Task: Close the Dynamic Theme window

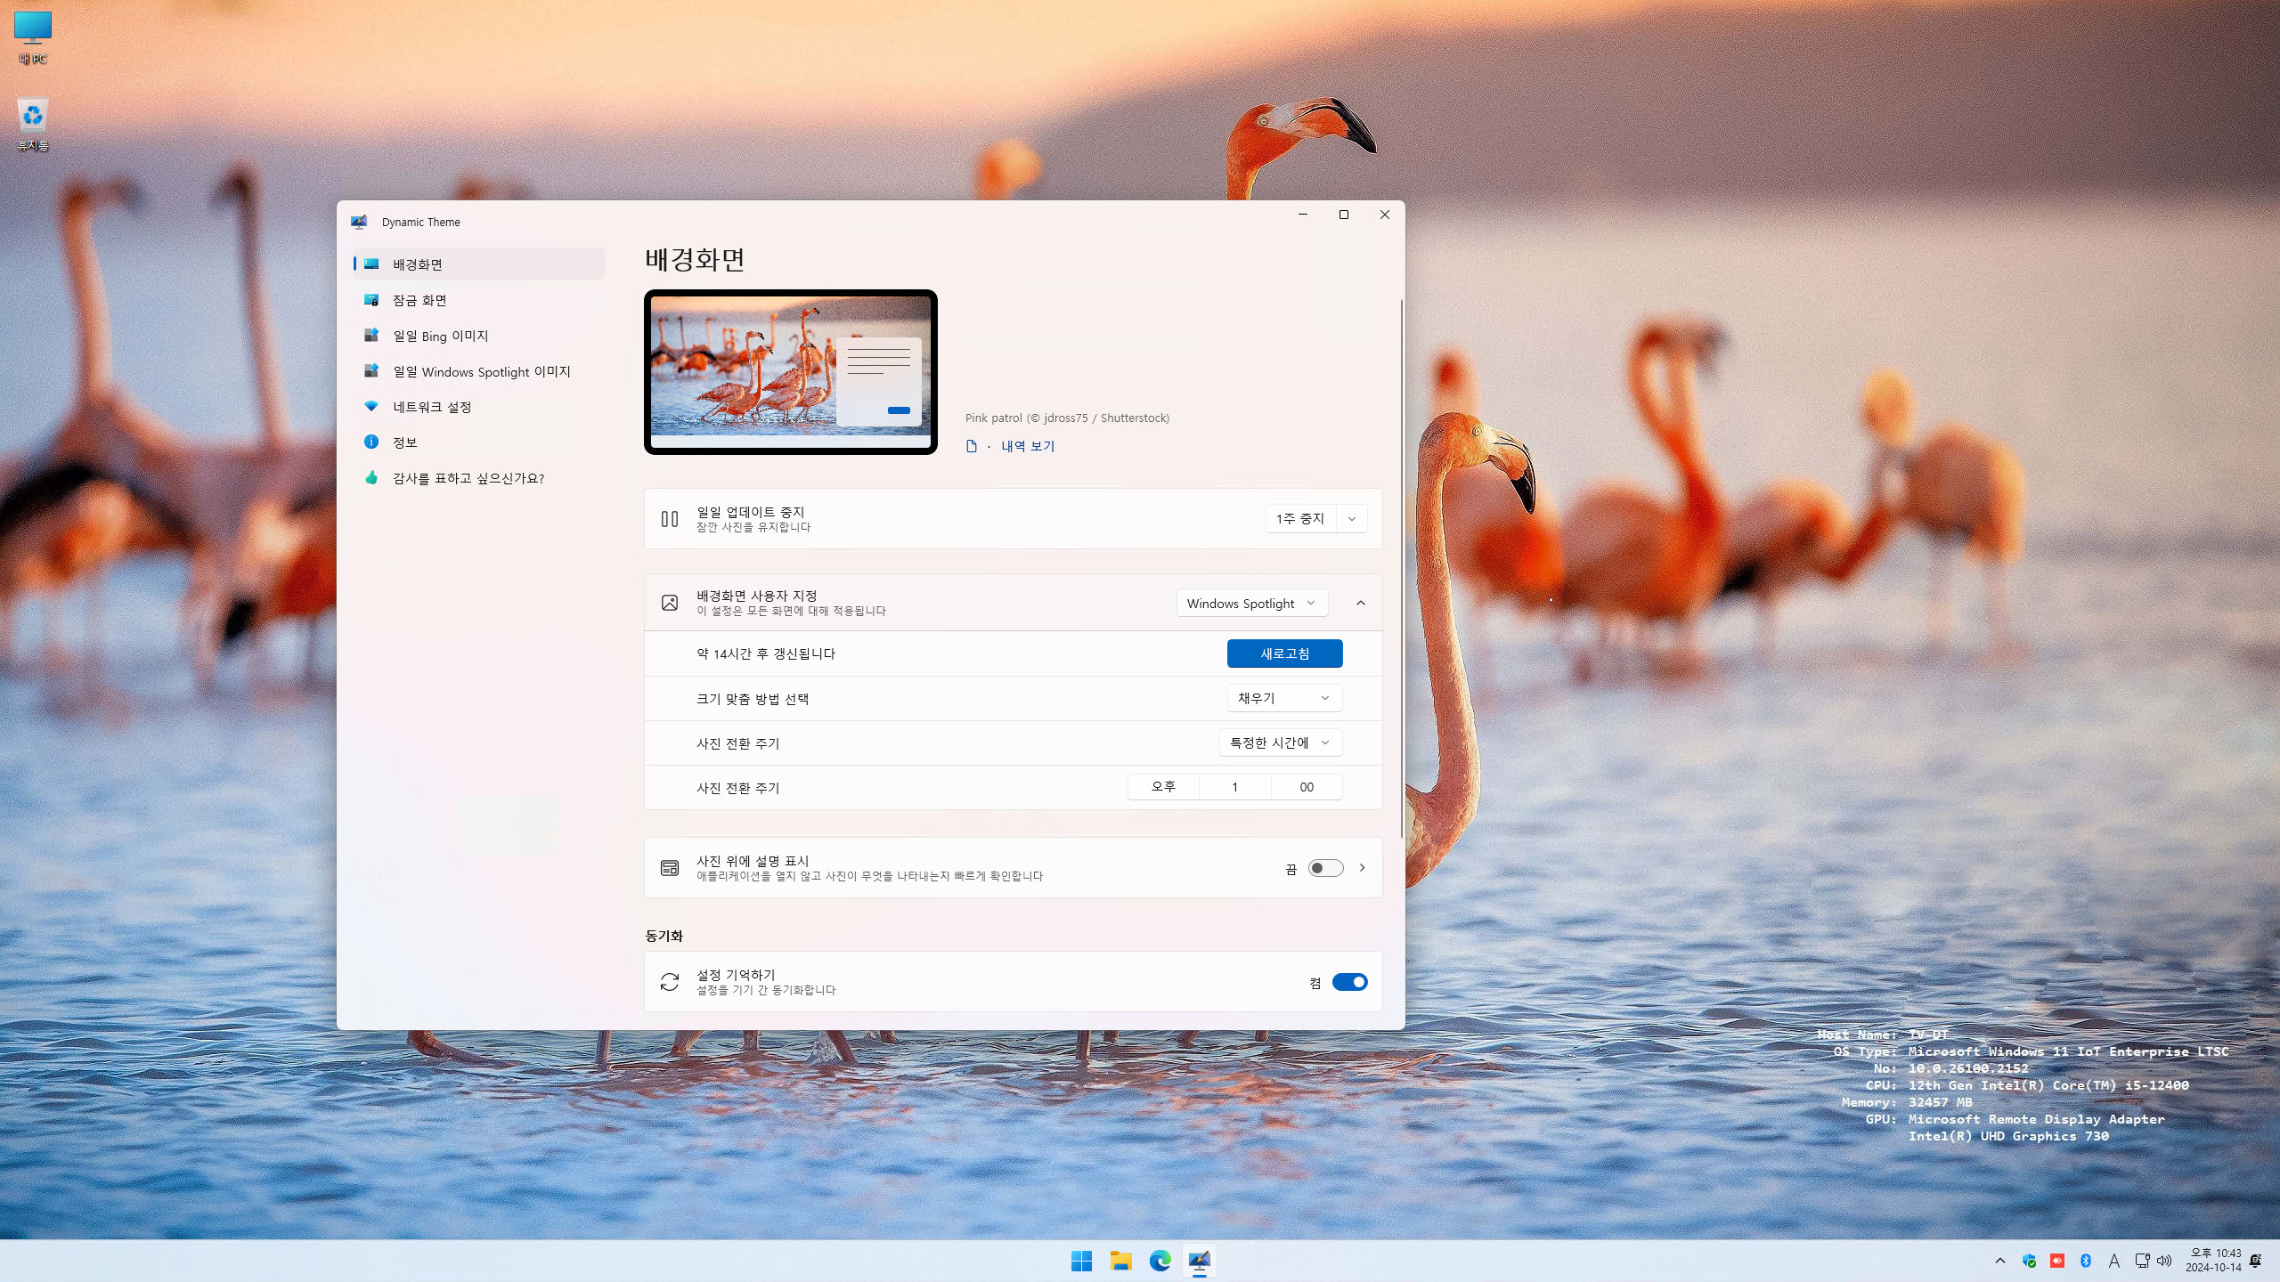Action: pyautogui.click(x=1385, y=215)
